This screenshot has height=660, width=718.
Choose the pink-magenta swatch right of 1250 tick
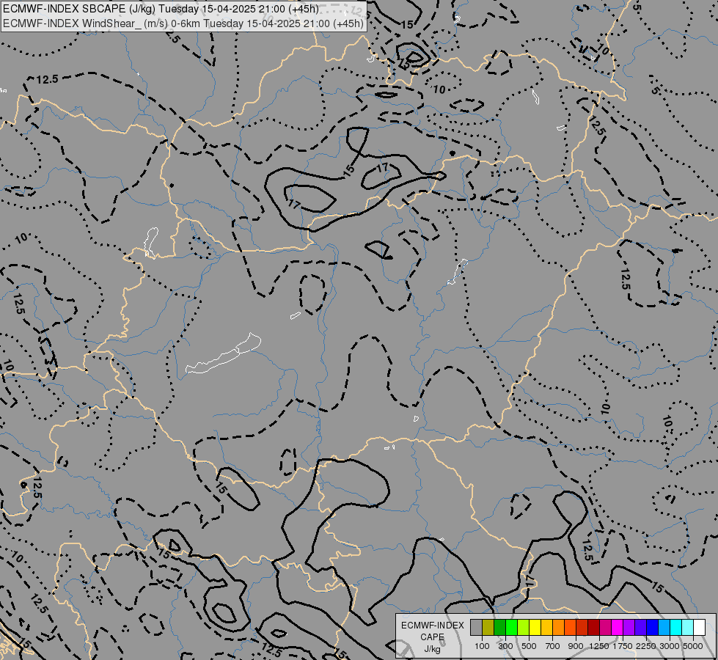tap(605, 628)
